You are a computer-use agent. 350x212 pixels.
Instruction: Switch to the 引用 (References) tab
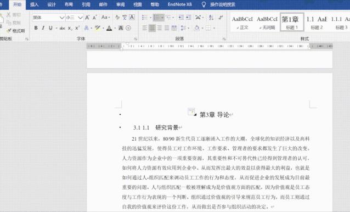tap(86, 4)
